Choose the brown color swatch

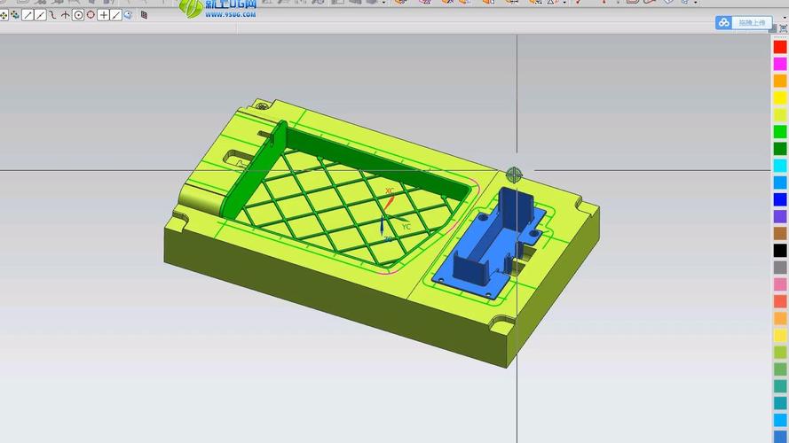point(780,234)
